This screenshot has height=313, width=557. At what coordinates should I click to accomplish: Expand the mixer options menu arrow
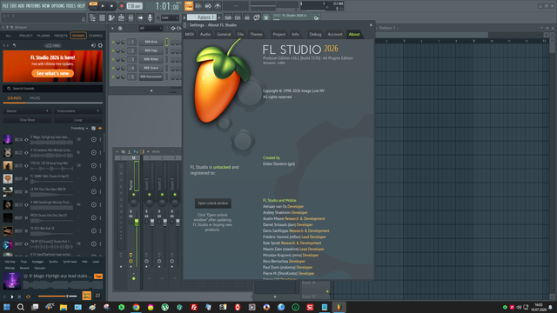117,152
